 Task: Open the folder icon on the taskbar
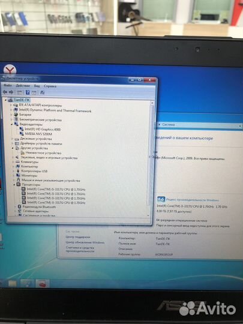pos(13,283)
